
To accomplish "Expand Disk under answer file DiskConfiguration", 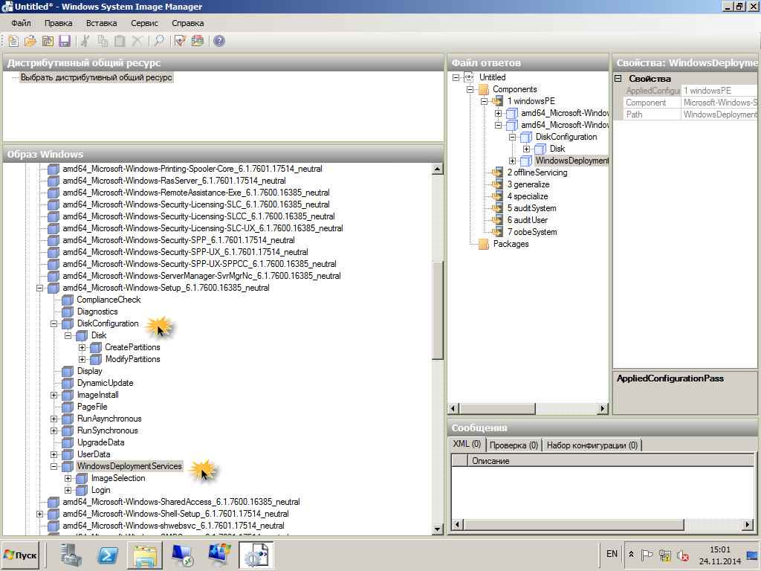I will pyautogui.click(x=526, y=149).
